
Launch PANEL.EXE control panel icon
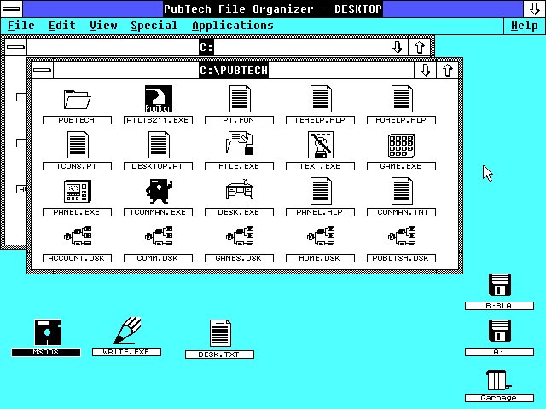point(78,191)
